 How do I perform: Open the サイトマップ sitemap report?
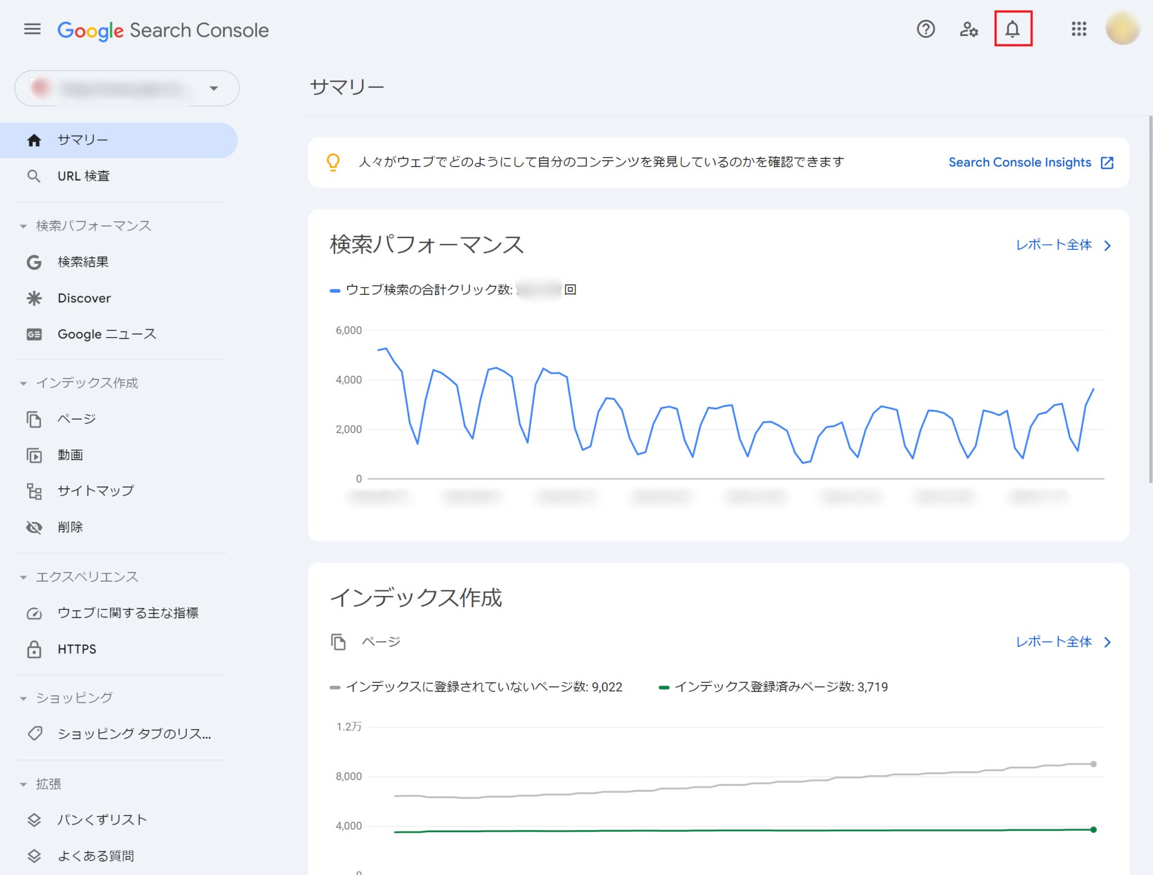click(95, 491)
